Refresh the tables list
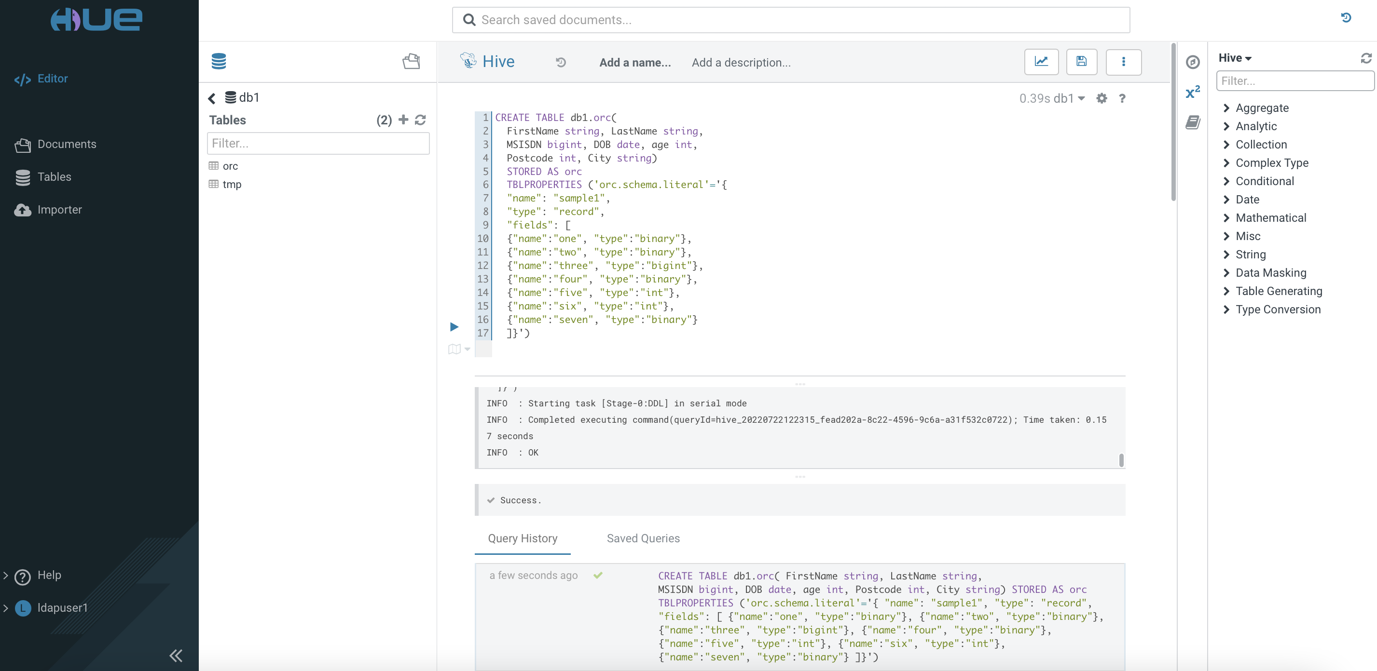Image resolution: width=1377 pixels, height=671 pixels. tap(420, 120)
